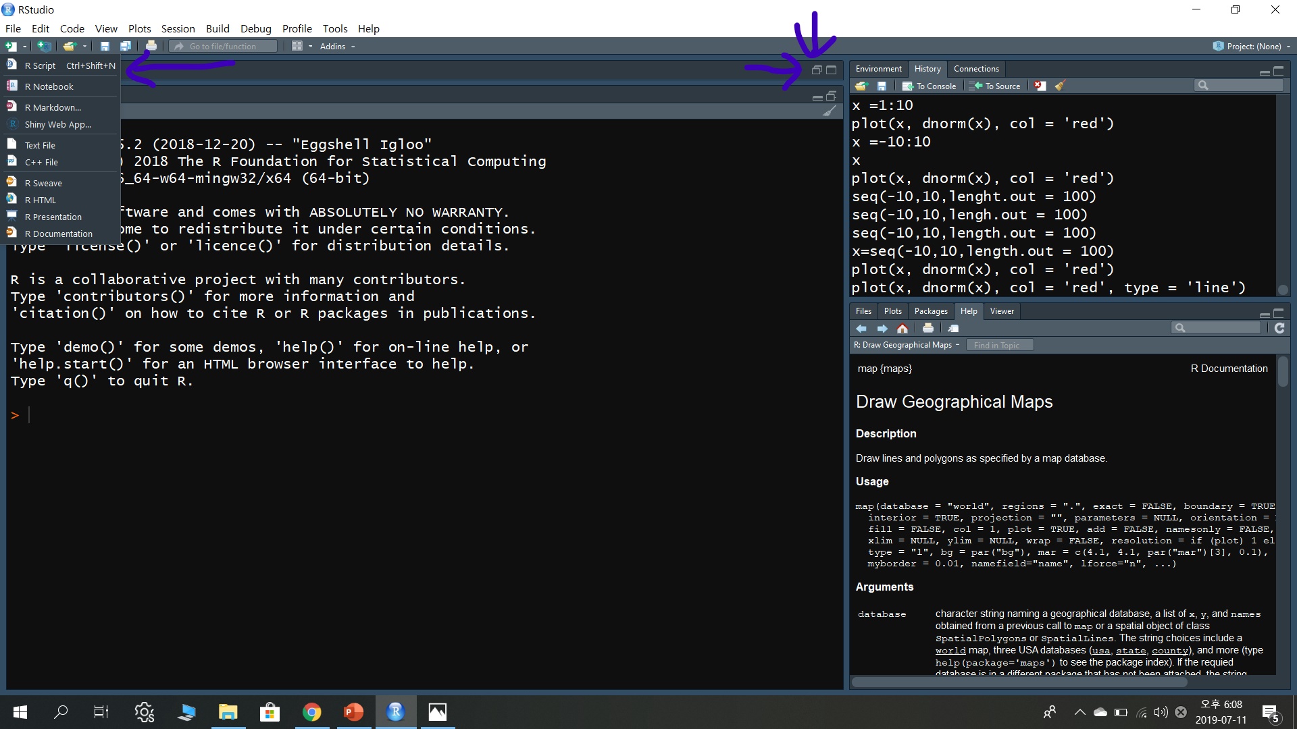Send selected history To Console
The image size is (1297, 729).
pyautogui.click(x=930, y=86)
